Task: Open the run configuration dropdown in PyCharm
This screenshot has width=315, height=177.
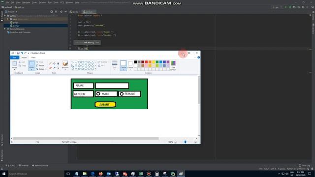Action: (277, 7)
